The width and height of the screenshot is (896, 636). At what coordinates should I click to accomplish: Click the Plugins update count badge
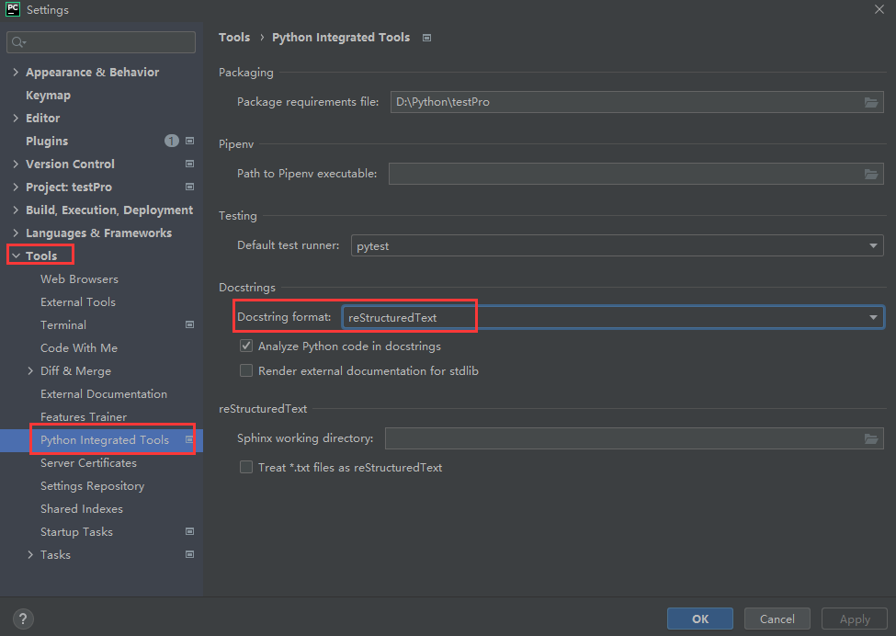pos(172,141)
